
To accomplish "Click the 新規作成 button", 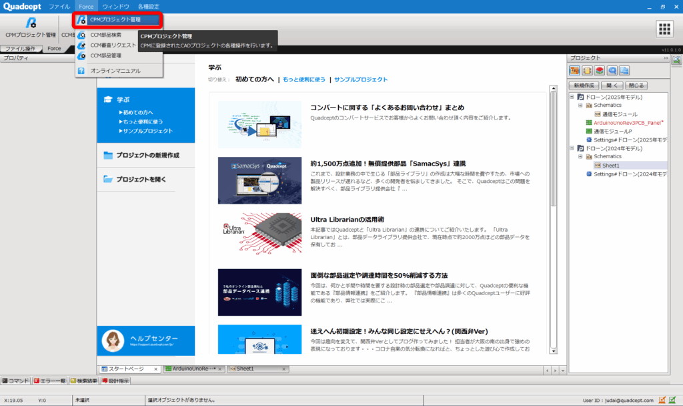I will pyautogui.click(x=584, y=85).
